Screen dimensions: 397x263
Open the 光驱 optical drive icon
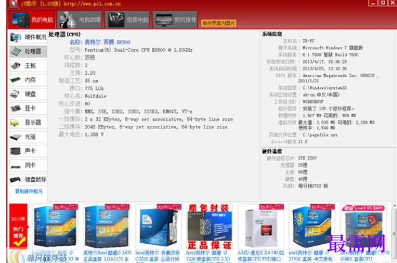[x=16, y=137]
